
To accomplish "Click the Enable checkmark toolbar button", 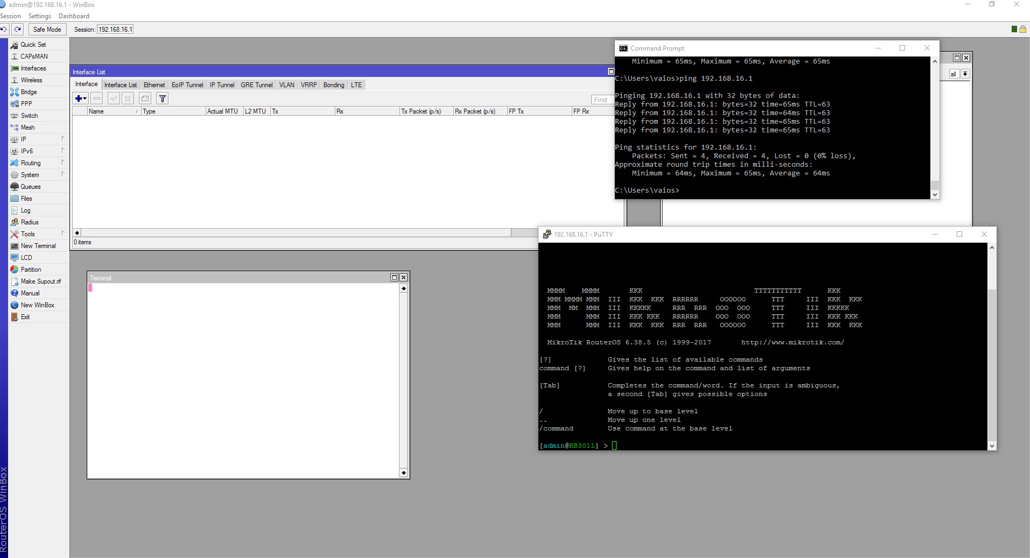I will [114, 98].
